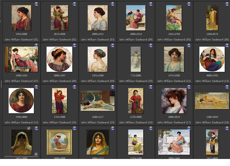Click the TIF badge on John William Godward (02)

pos(74,4)
